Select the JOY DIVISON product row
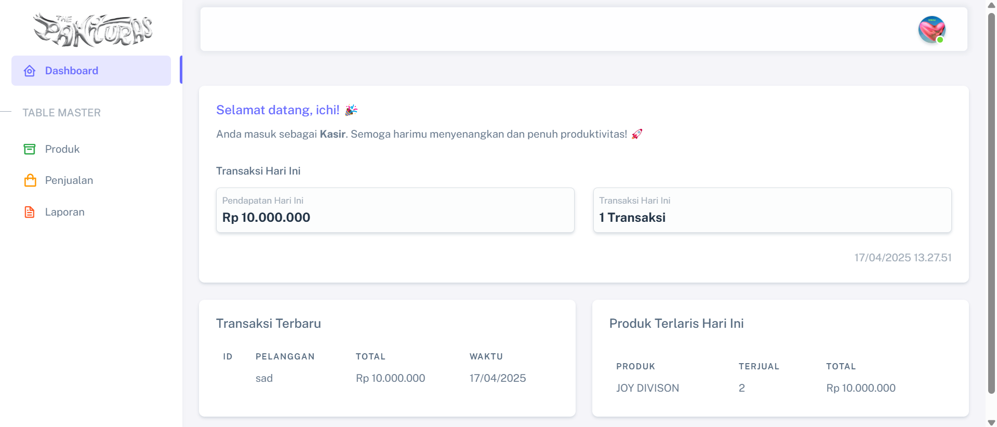Screen dimensions: 997x427 click(x=779, y=388)
